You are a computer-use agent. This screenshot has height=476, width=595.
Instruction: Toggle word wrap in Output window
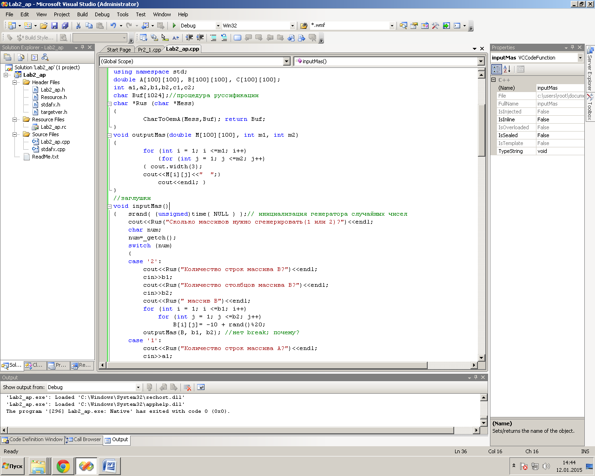pos(201,387)
